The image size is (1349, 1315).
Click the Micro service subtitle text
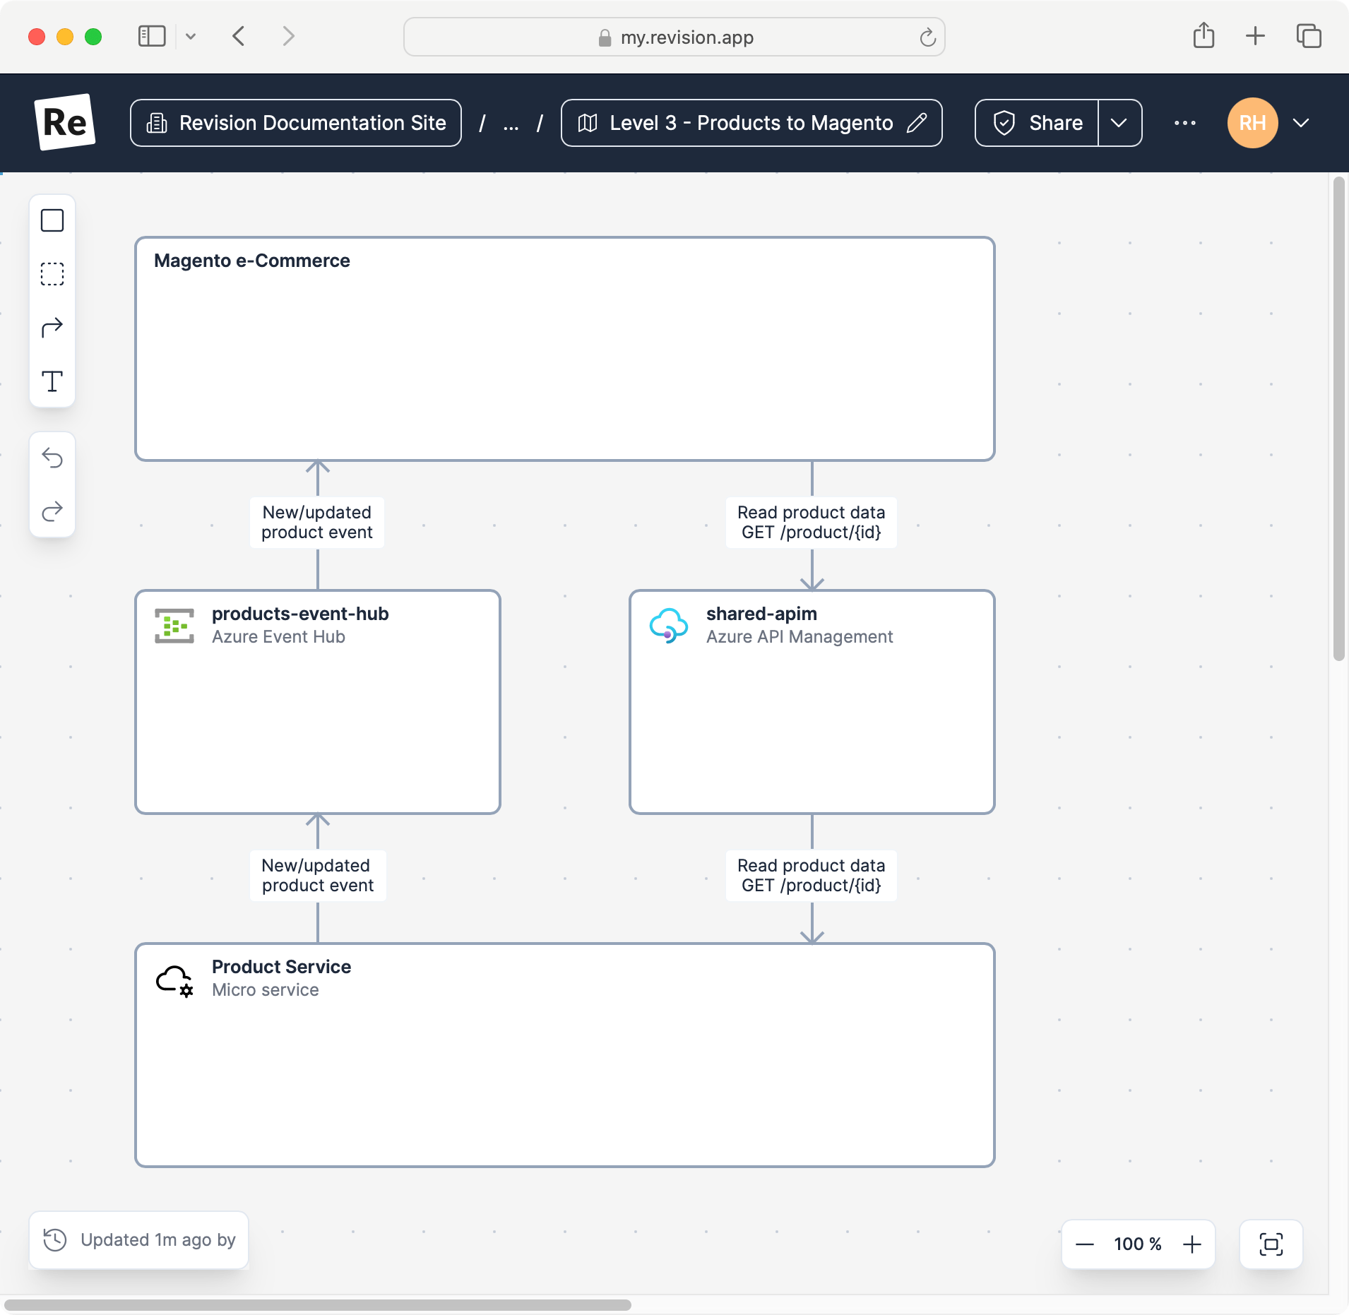tap(266, 989)
